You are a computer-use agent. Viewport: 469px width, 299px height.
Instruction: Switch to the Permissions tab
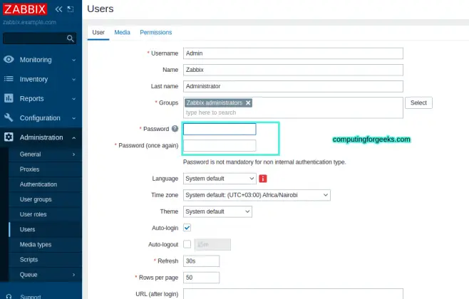point(155,32)
